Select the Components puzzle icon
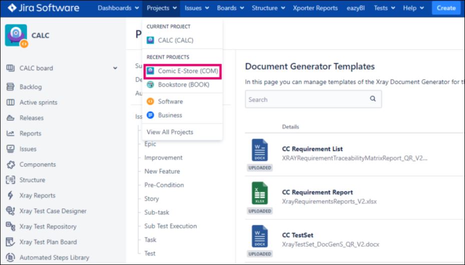The height and width of the screenshot is (265, 465). point(10,164)
